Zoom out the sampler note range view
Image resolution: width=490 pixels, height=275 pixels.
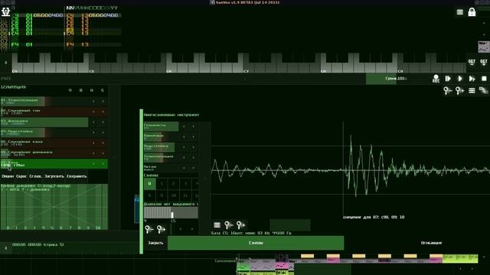pos(149,229)
